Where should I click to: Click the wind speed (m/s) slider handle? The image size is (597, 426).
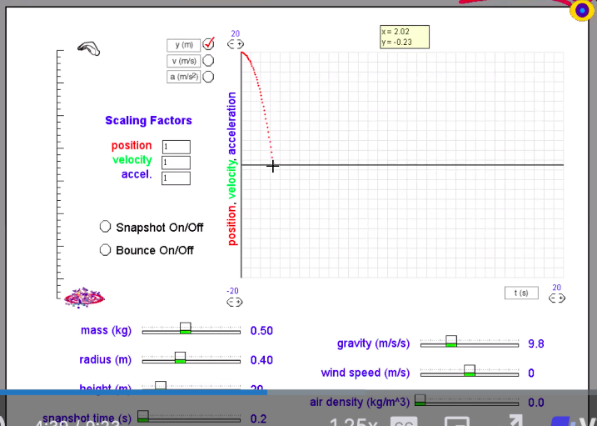(470, 370)
